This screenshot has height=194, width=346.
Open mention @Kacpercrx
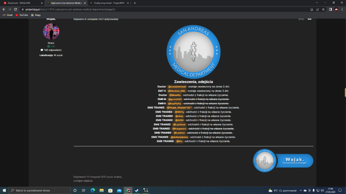click(179, 129)
